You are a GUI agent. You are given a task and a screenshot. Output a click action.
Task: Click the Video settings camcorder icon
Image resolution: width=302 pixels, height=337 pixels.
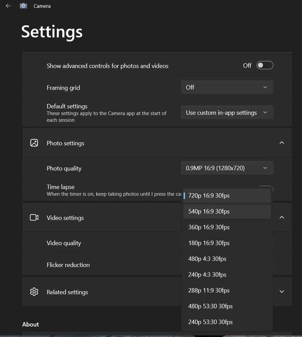pos(34,218)
